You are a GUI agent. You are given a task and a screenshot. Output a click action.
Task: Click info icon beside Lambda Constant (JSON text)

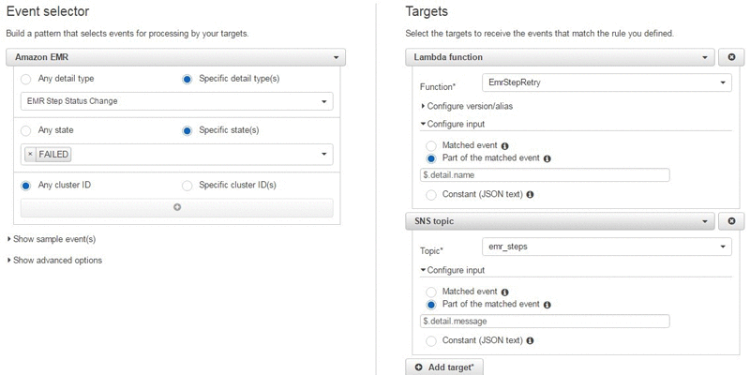(x=531, y=194)
